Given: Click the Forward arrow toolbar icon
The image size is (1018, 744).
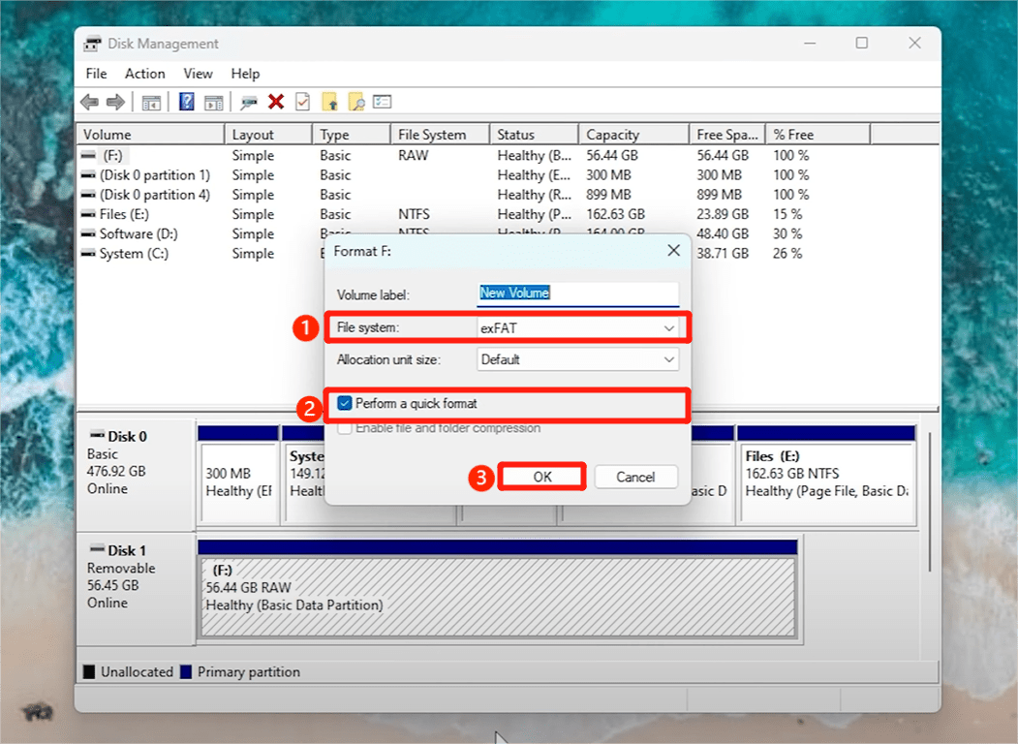Looking at the screenshot, I should (115, 102).
